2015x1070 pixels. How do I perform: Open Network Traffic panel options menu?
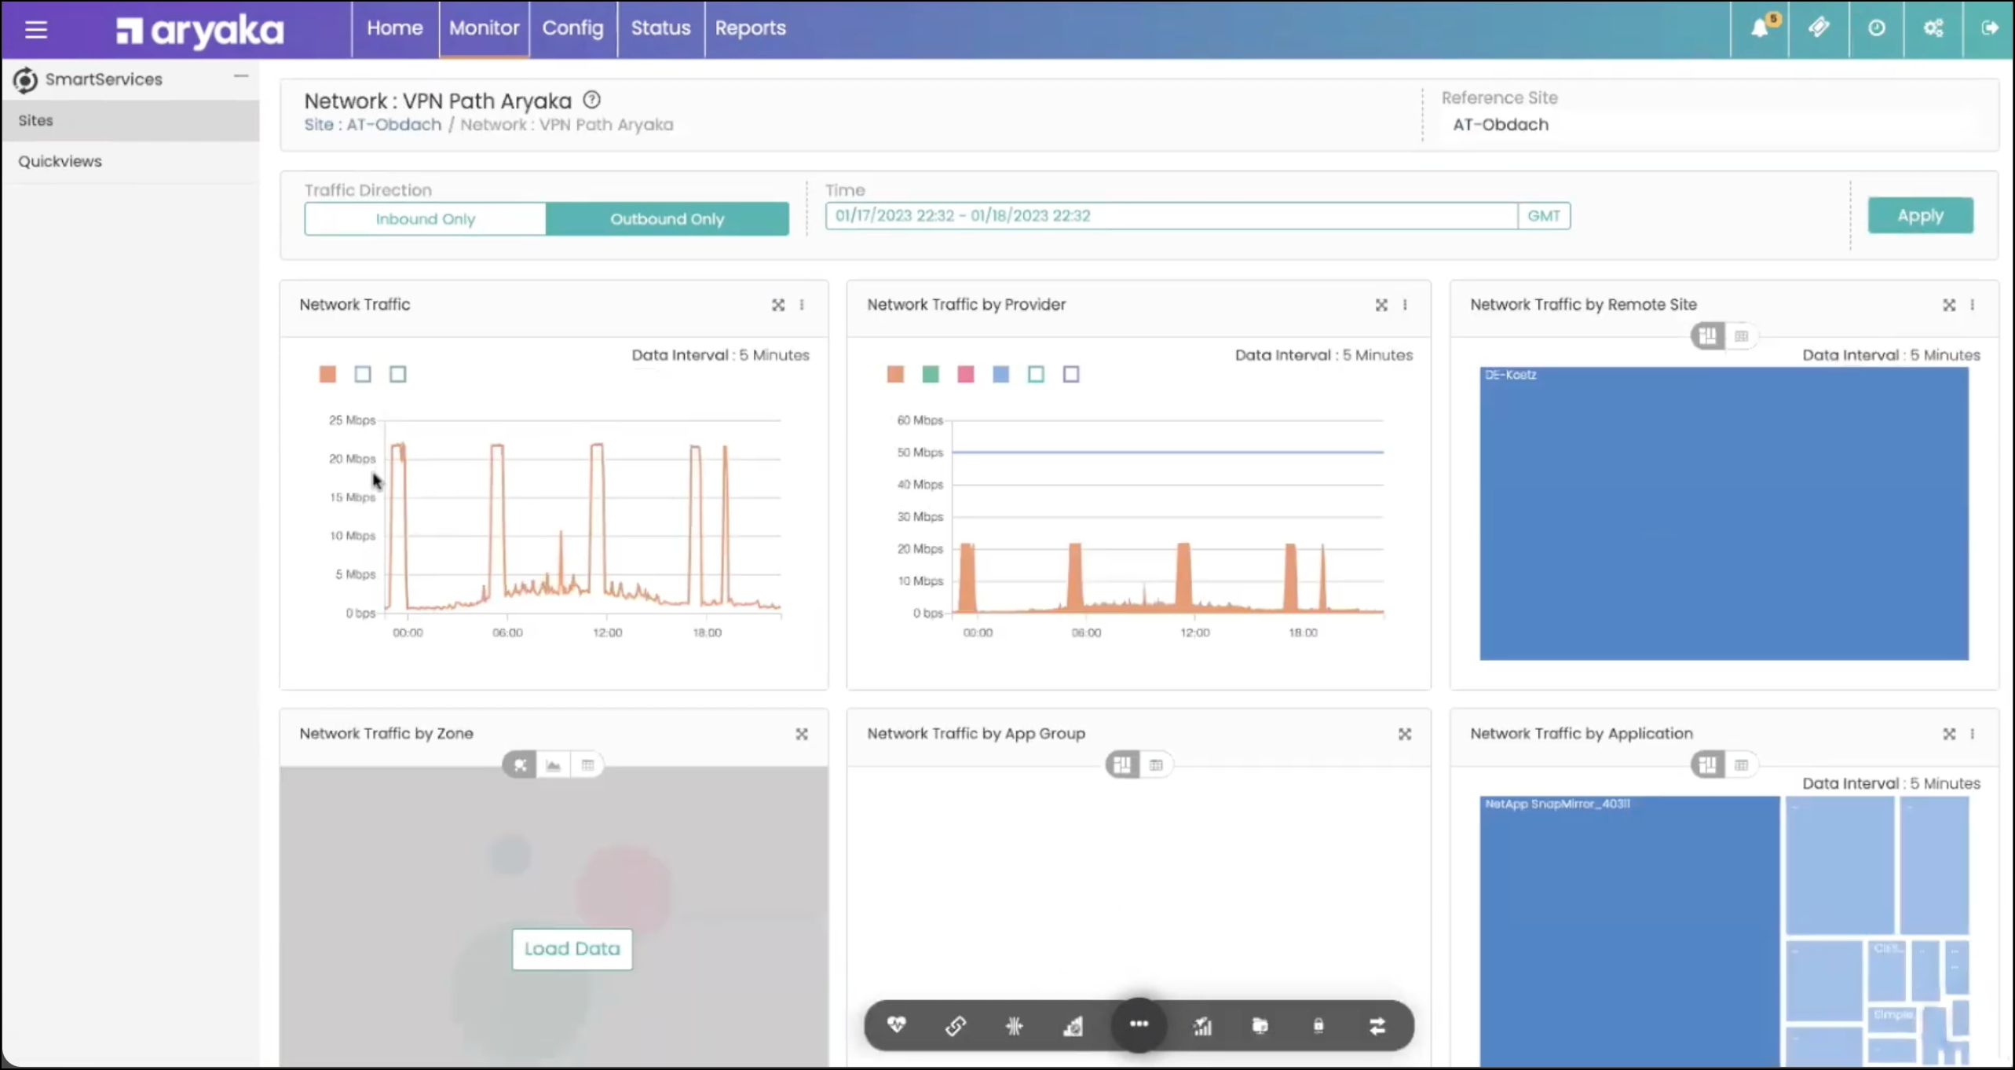(x=802, y=305)
